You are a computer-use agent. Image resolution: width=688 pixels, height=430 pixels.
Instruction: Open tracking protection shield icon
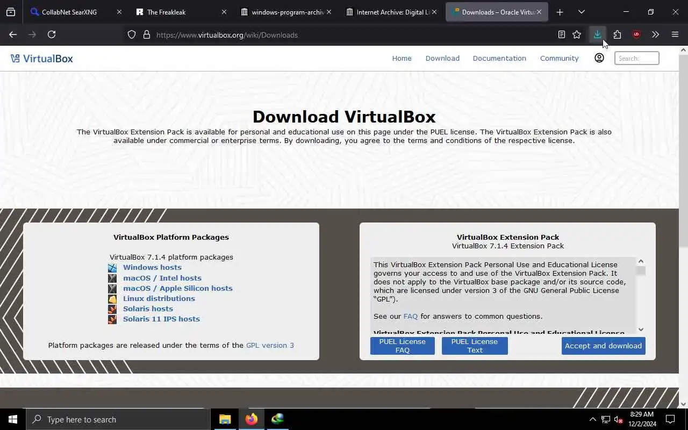[132, 35]
